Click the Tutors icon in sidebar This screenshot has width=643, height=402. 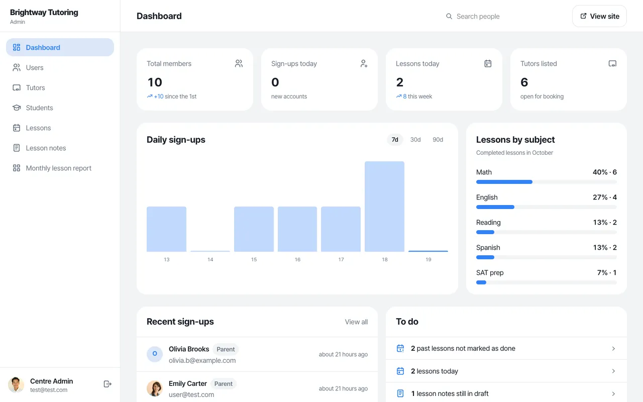(17, 87)
